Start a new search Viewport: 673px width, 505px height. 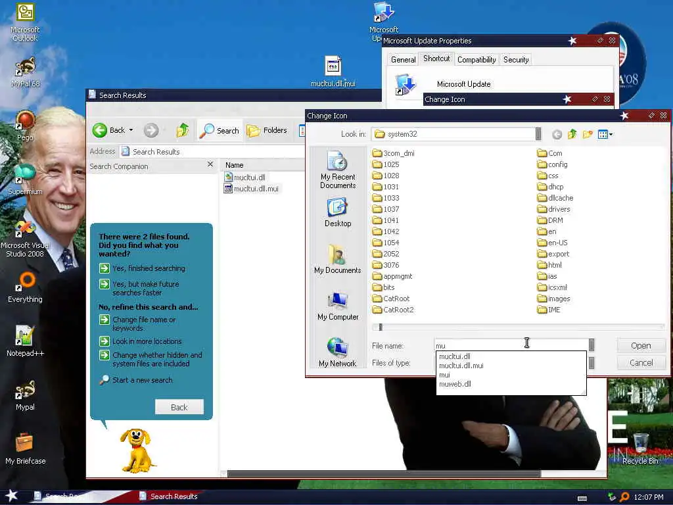tap(136, 380)
